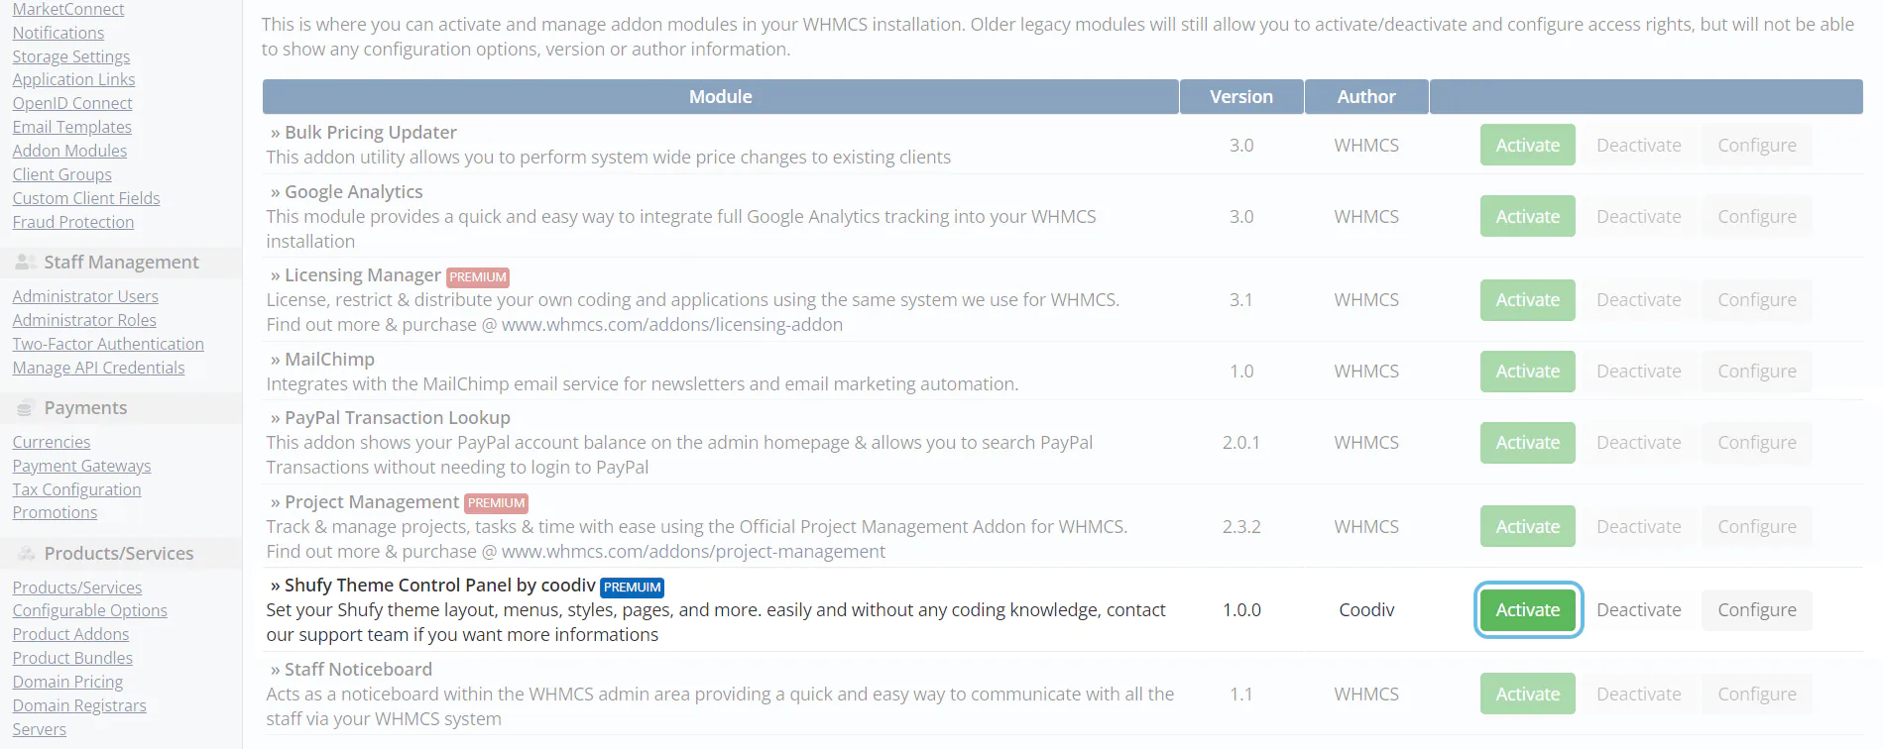Activate the Shufy Theme Control Panel module
The image size is (1883, 749).
pyautogui.click(x=1527, y=610)
